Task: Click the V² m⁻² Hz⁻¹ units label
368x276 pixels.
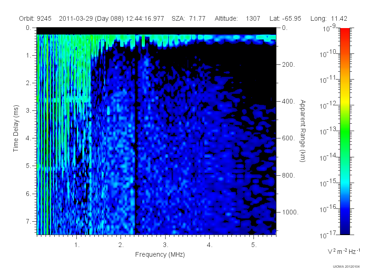Action: [344, 251]
